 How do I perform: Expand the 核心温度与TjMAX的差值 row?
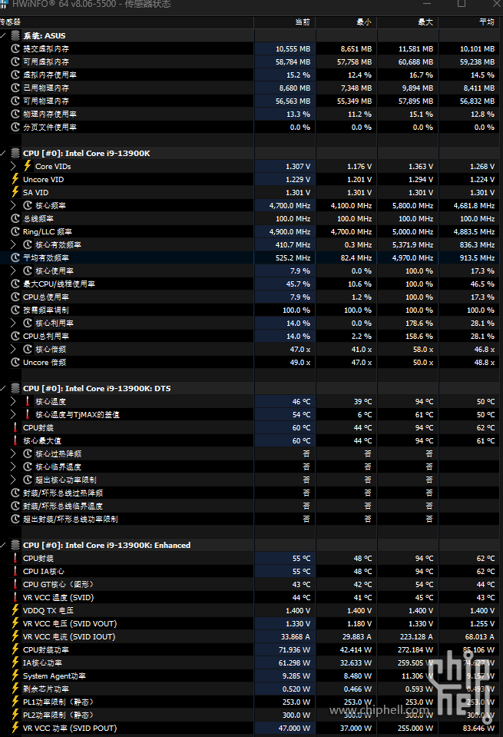pyautogui.click(x=13, y=414)
